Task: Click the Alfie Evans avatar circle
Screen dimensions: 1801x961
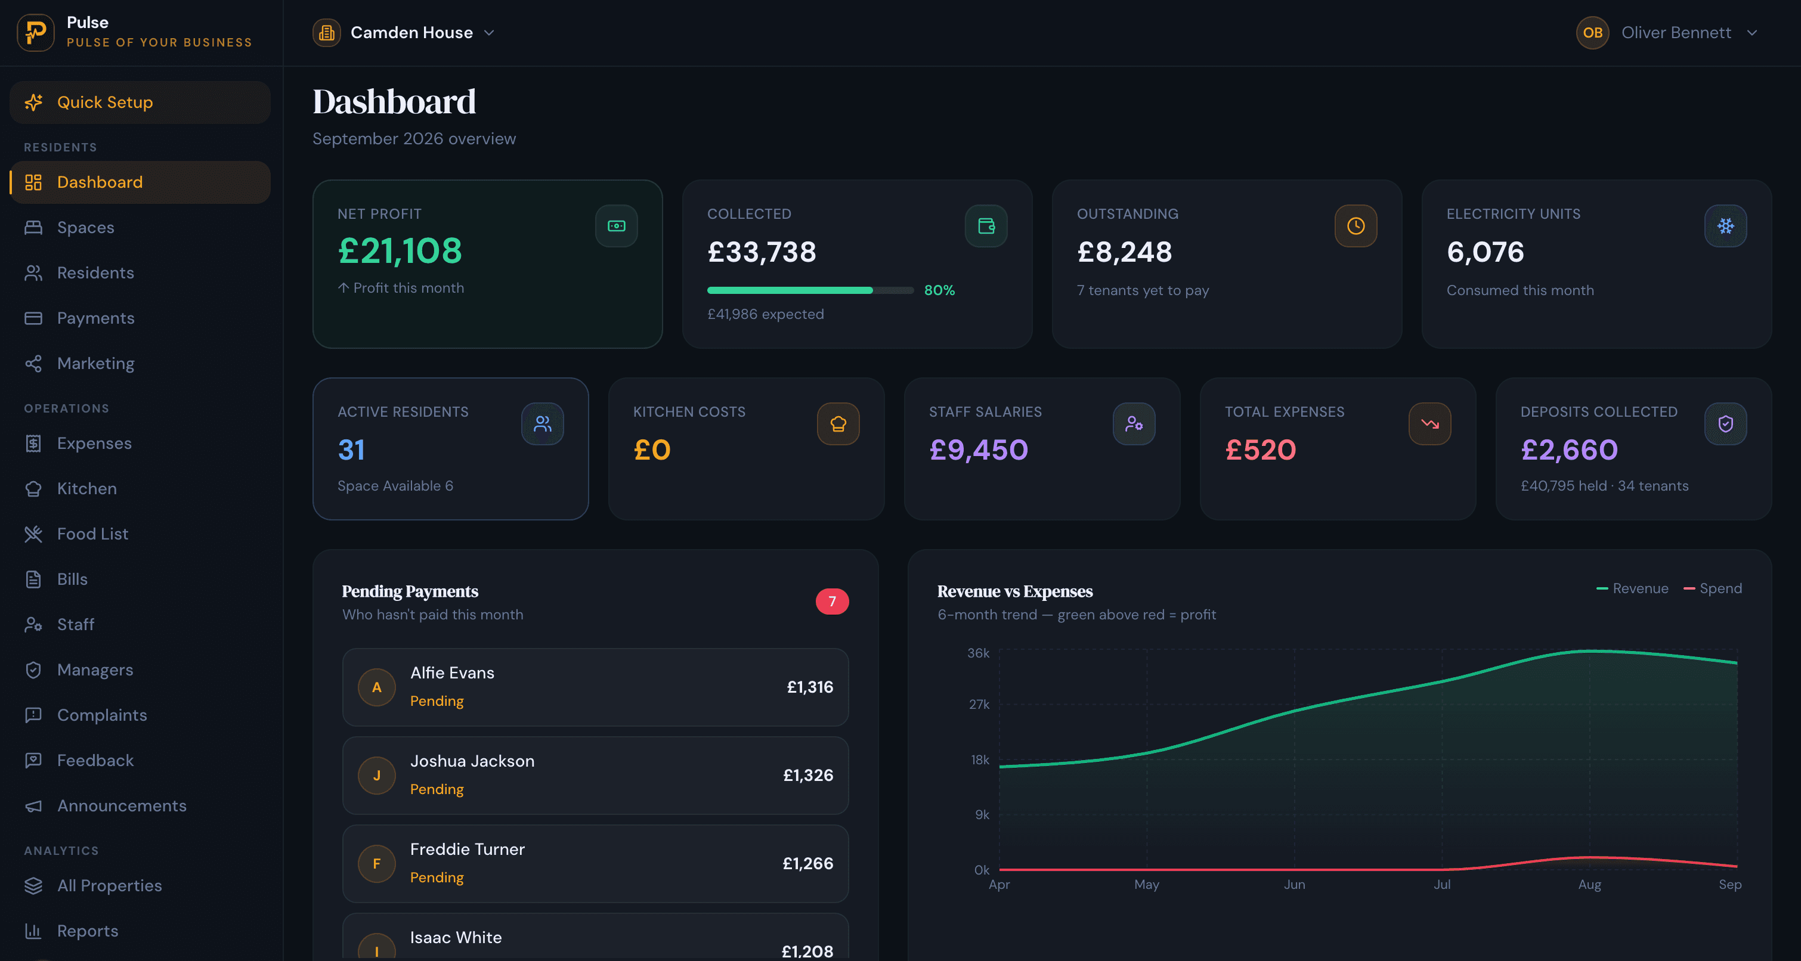Action: point(377,687)
